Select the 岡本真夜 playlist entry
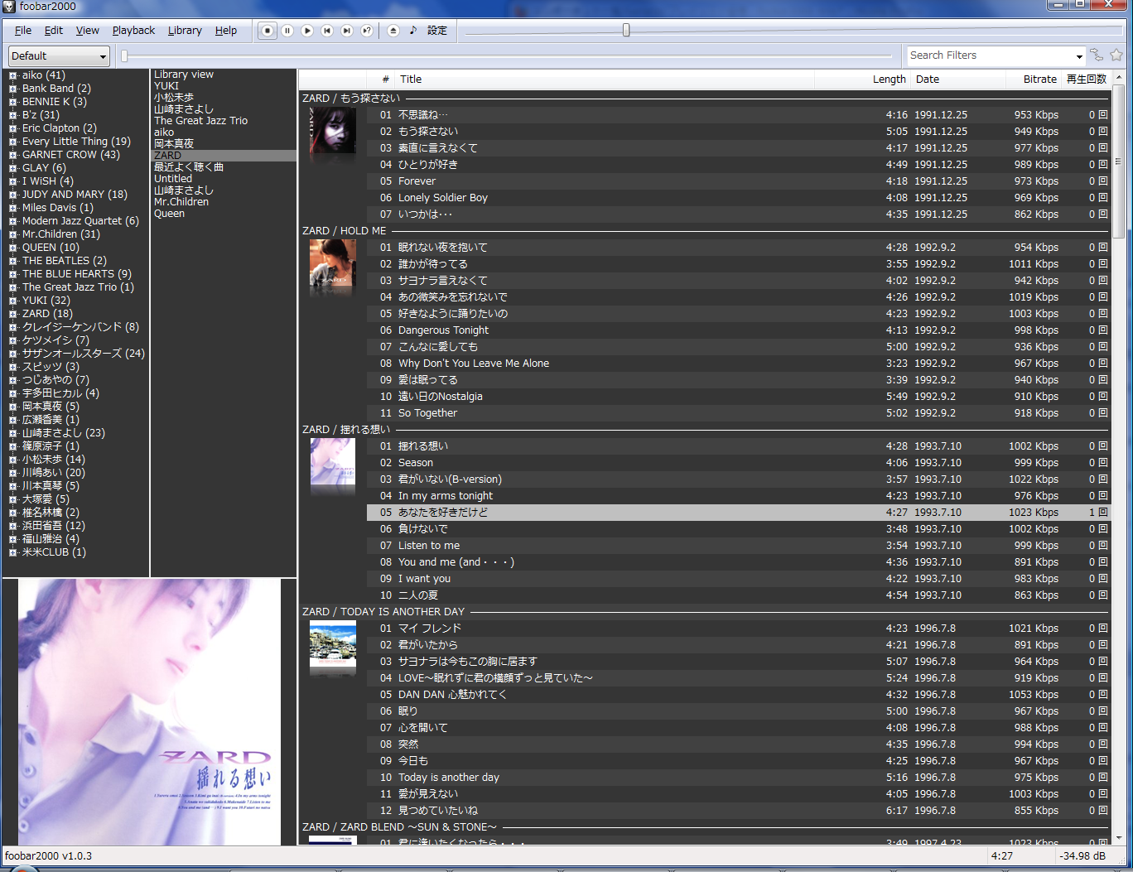The width and height of the screenshot is (1133, 872). click(174, 144)
